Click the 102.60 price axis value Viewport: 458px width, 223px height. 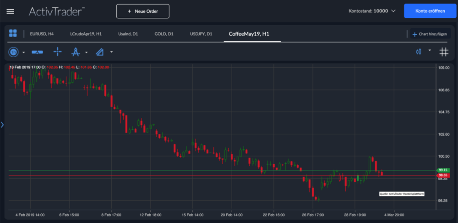coord(444,134)
